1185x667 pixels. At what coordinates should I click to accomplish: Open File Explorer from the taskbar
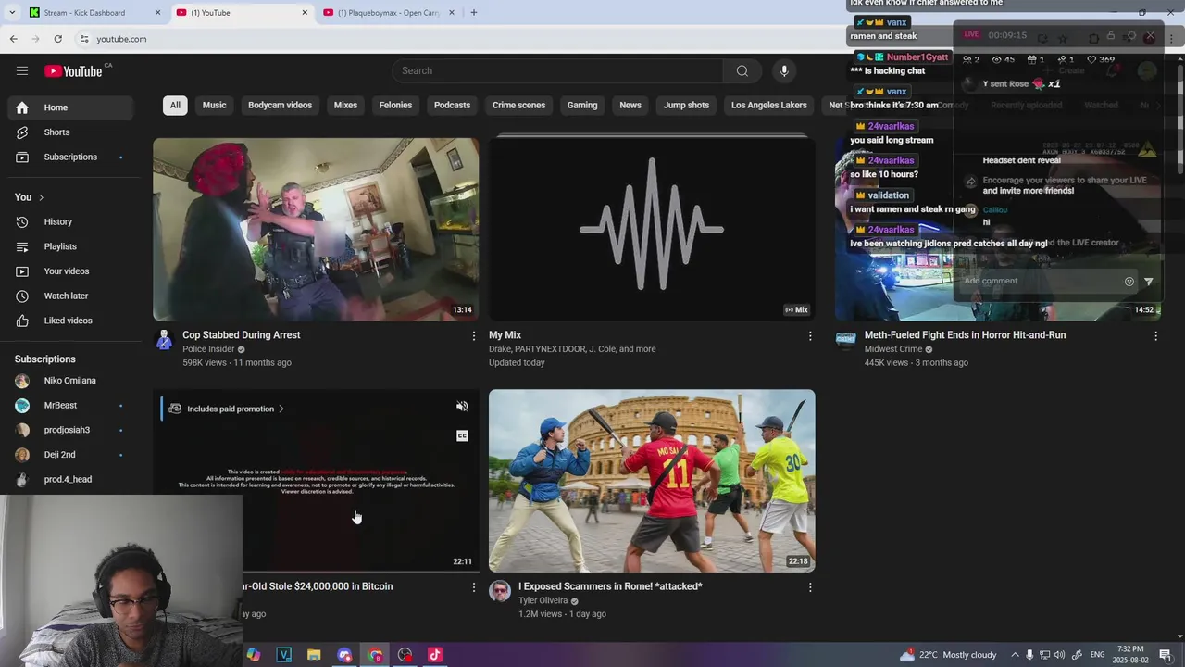(314, 655)
